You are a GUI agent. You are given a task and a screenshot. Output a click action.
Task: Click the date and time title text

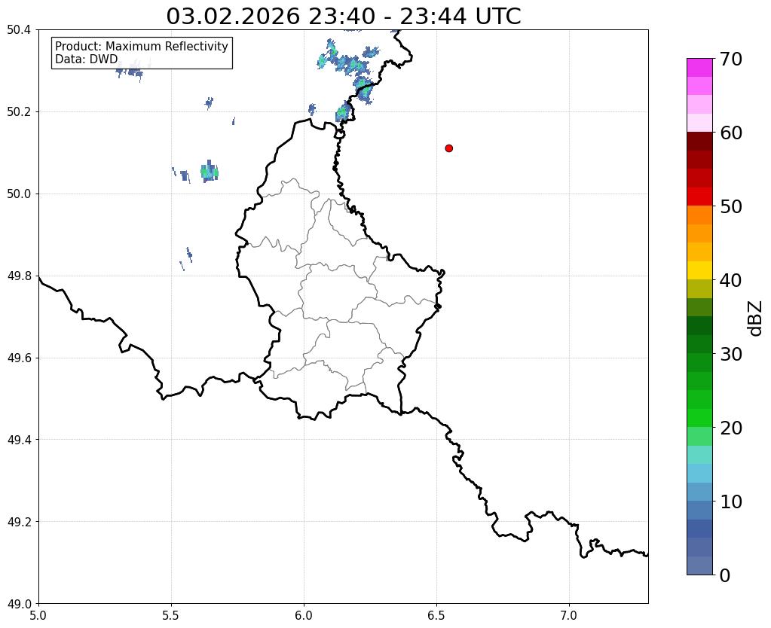coord(343,16)
